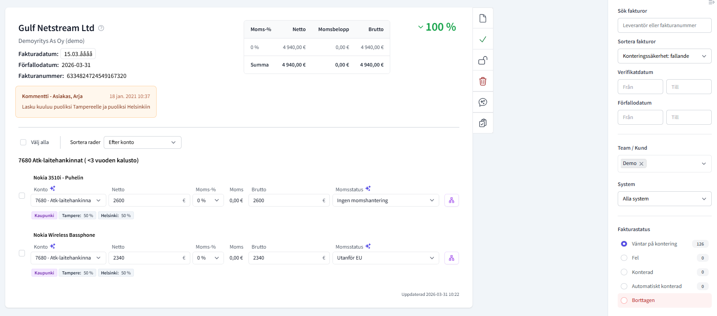Click the Förfallodatum Från field
717x316 pixels.
[640, 117]
